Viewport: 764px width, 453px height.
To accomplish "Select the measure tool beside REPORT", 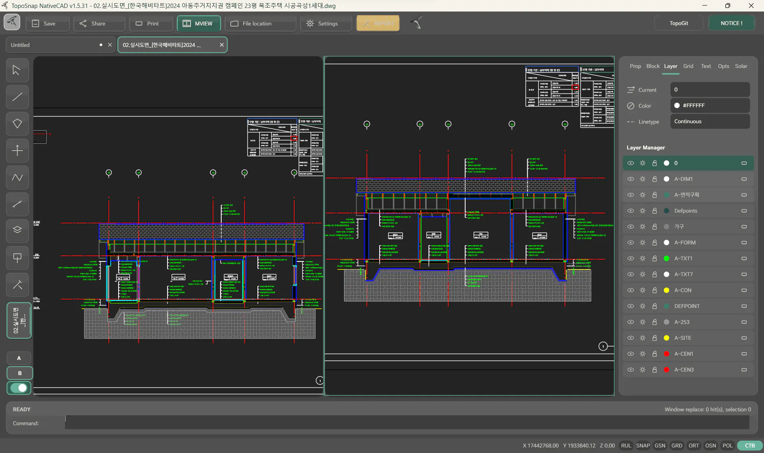I will (x=416, y=23).
